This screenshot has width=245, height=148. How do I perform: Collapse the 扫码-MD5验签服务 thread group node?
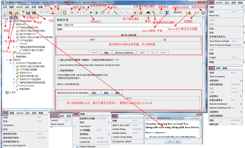(x=7, y=21)
